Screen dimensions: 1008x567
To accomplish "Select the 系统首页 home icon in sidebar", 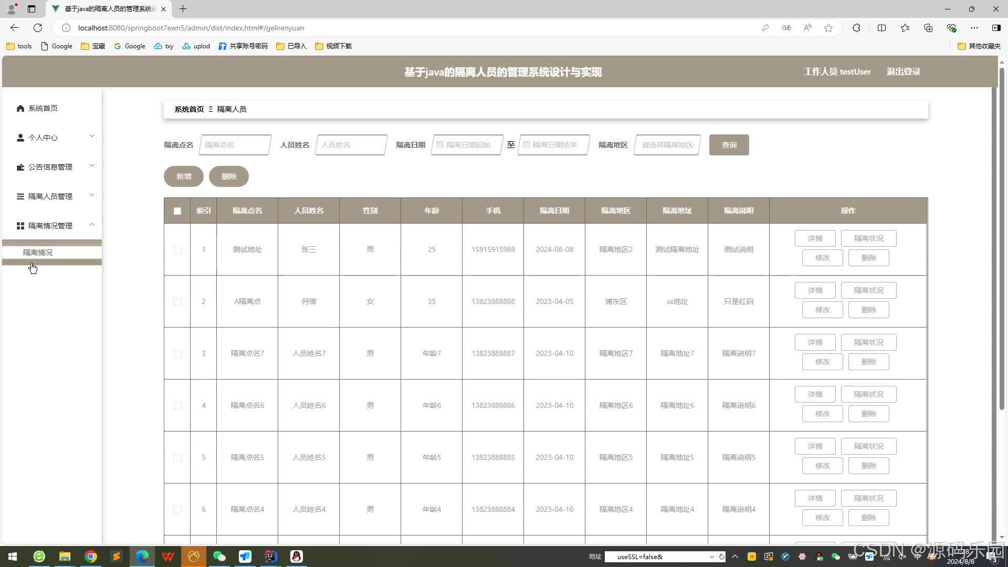I will point(20,108).
